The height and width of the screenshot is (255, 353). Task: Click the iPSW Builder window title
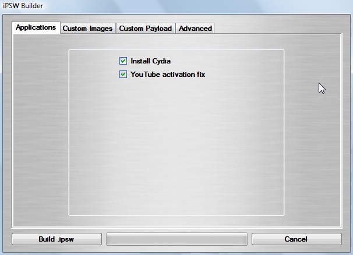tap(23, 6)
